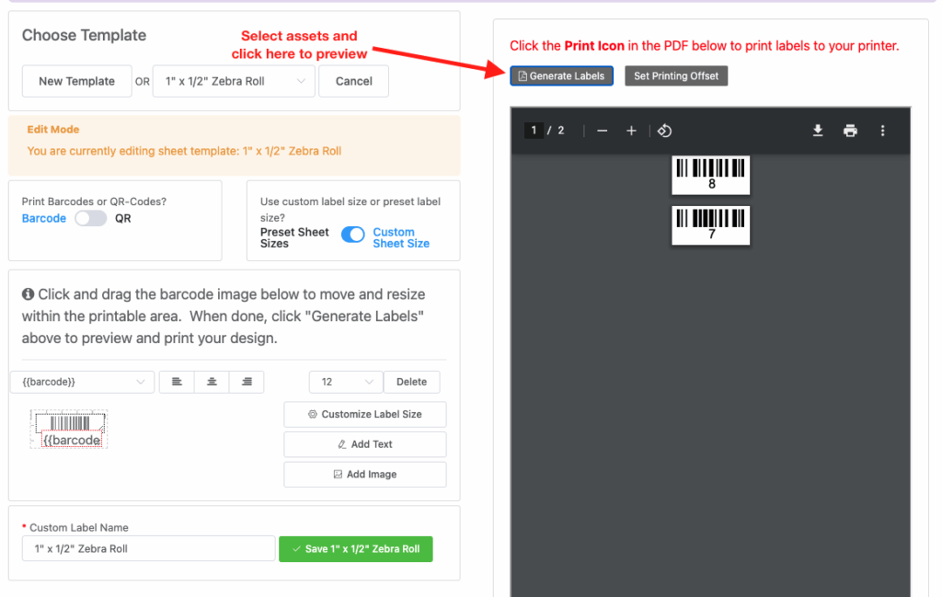Viewport: 942px width, 597px height.
Task: Click the Generate Labels button
Action: [561, 75]
